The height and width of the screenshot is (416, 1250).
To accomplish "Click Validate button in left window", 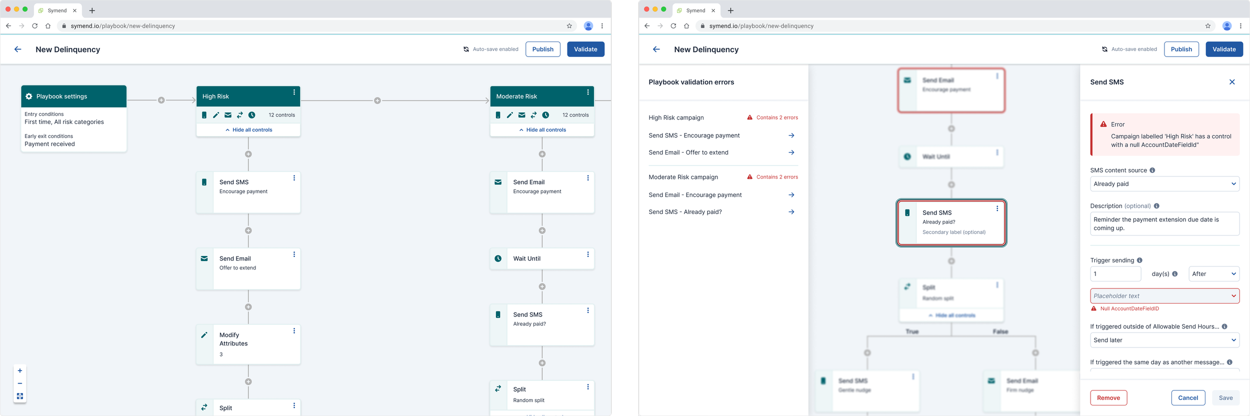I will (x=585, y=49).
